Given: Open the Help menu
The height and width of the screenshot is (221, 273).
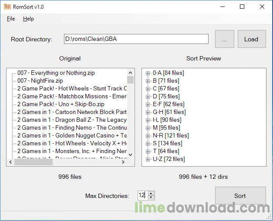Looking at the screenshot, I should 28,19.
